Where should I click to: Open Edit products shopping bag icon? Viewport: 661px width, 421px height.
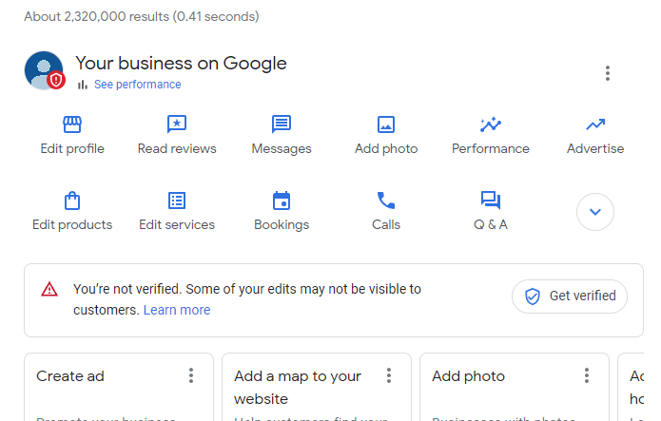click(x=72, y=201)
